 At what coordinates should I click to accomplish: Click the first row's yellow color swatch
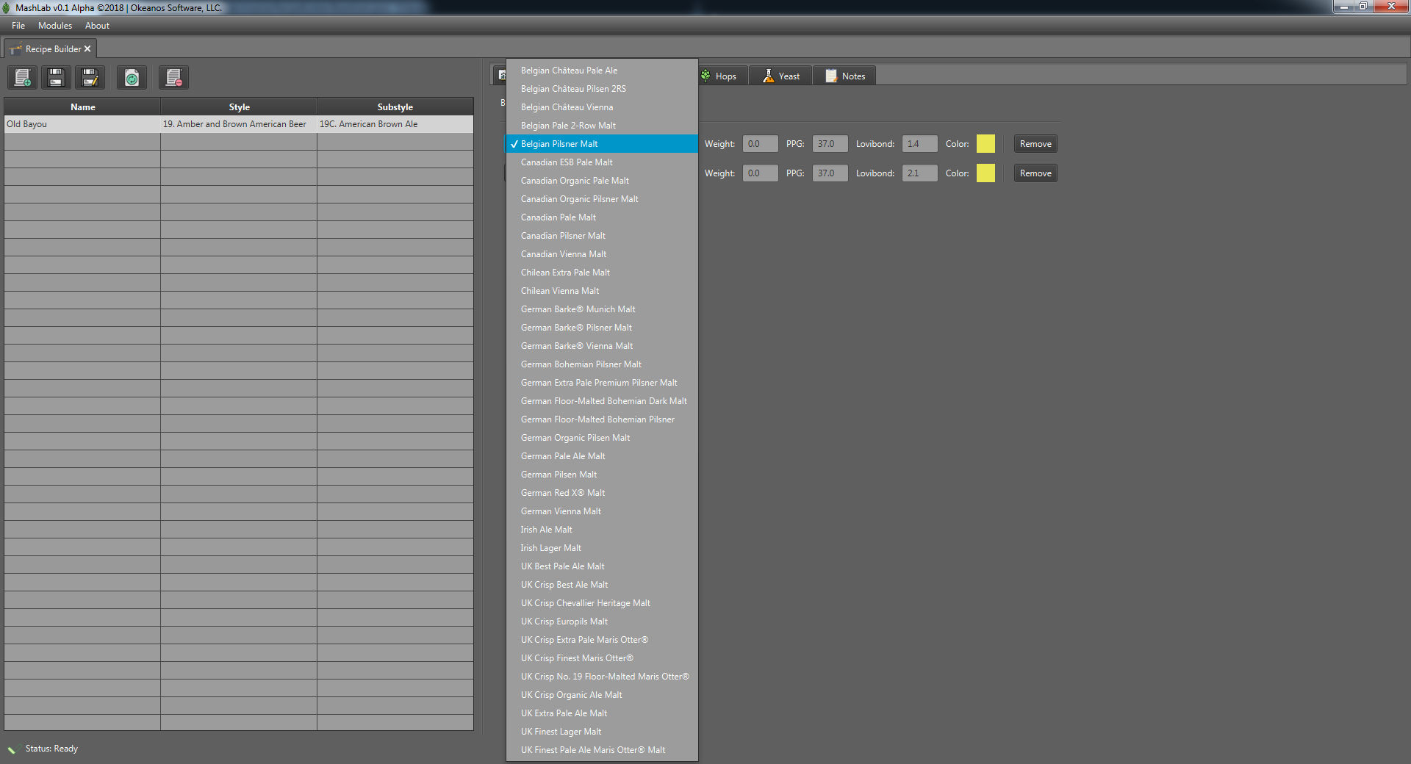[985, 144]
